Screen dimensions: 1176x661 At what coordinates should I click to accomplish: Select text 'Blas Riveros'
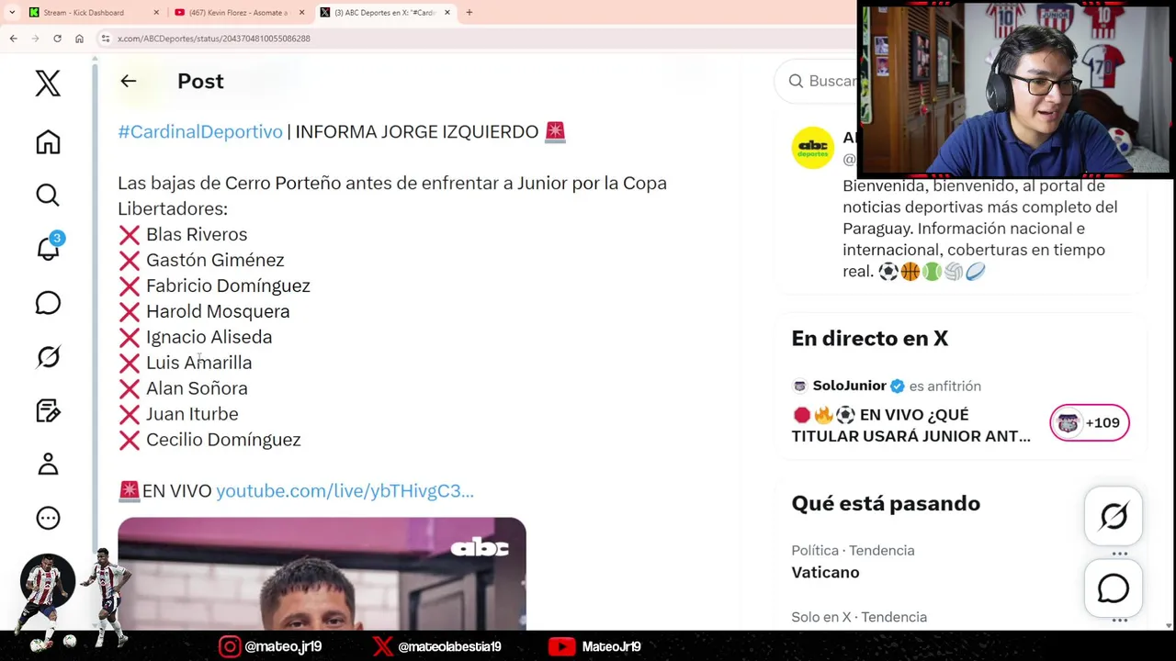click(197, 234)
